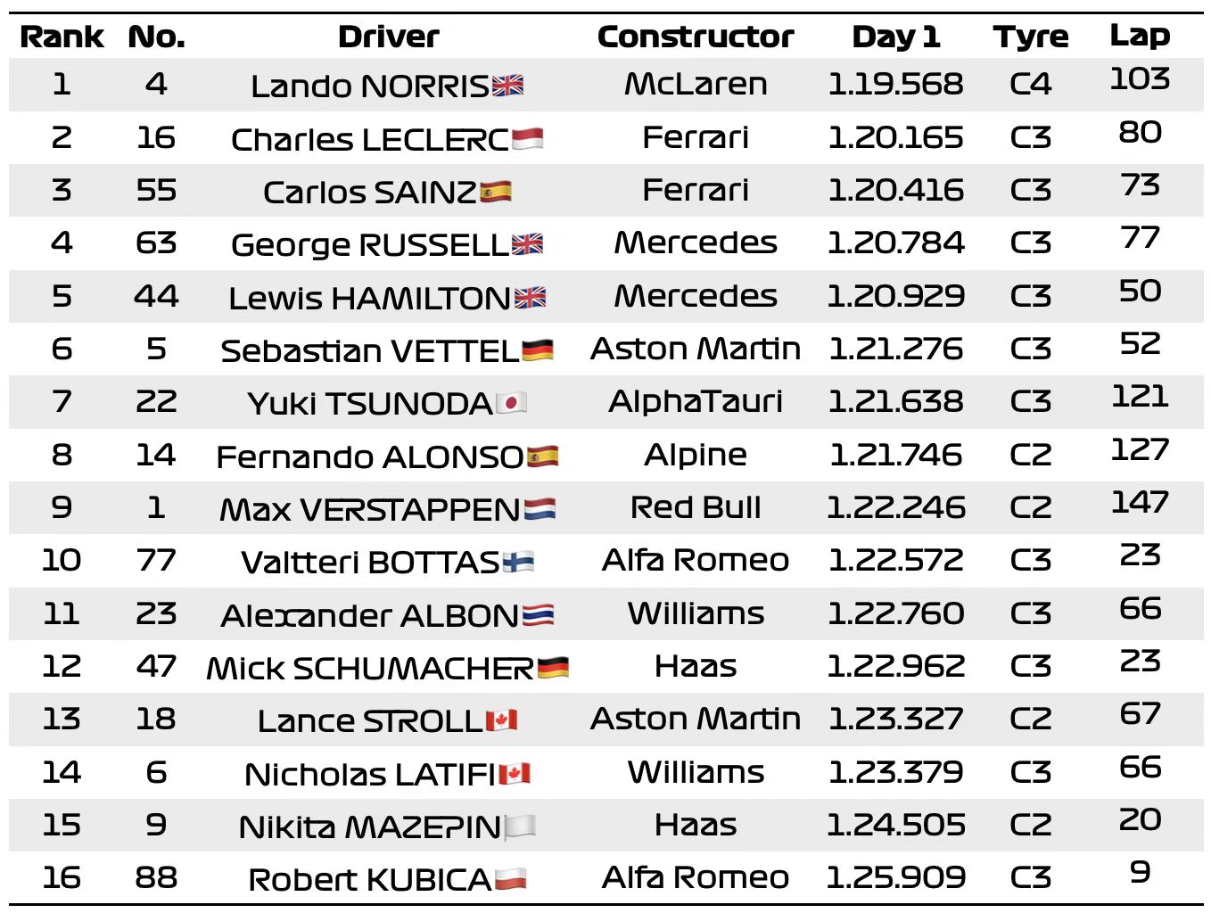Click the Polish flag beside Robert Kubica
This screenshot has width=1211, height=913.
click(510, 879)
